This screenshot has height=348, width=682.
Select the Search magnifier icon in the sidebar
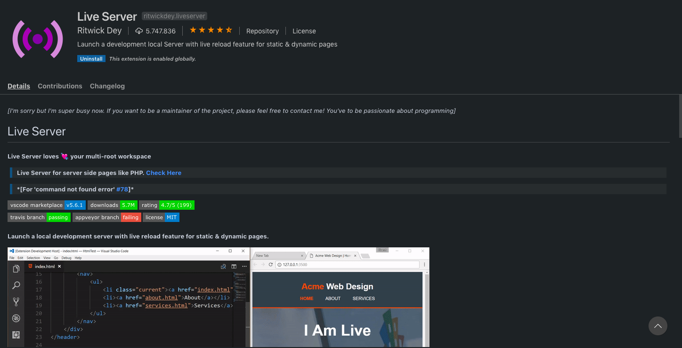16,285
